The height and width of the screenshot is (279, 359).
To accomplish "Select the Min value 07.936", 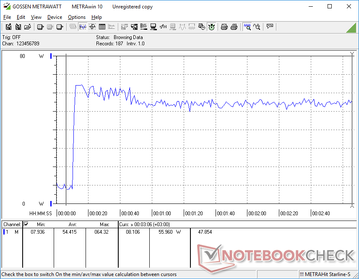I will (38, 232).
